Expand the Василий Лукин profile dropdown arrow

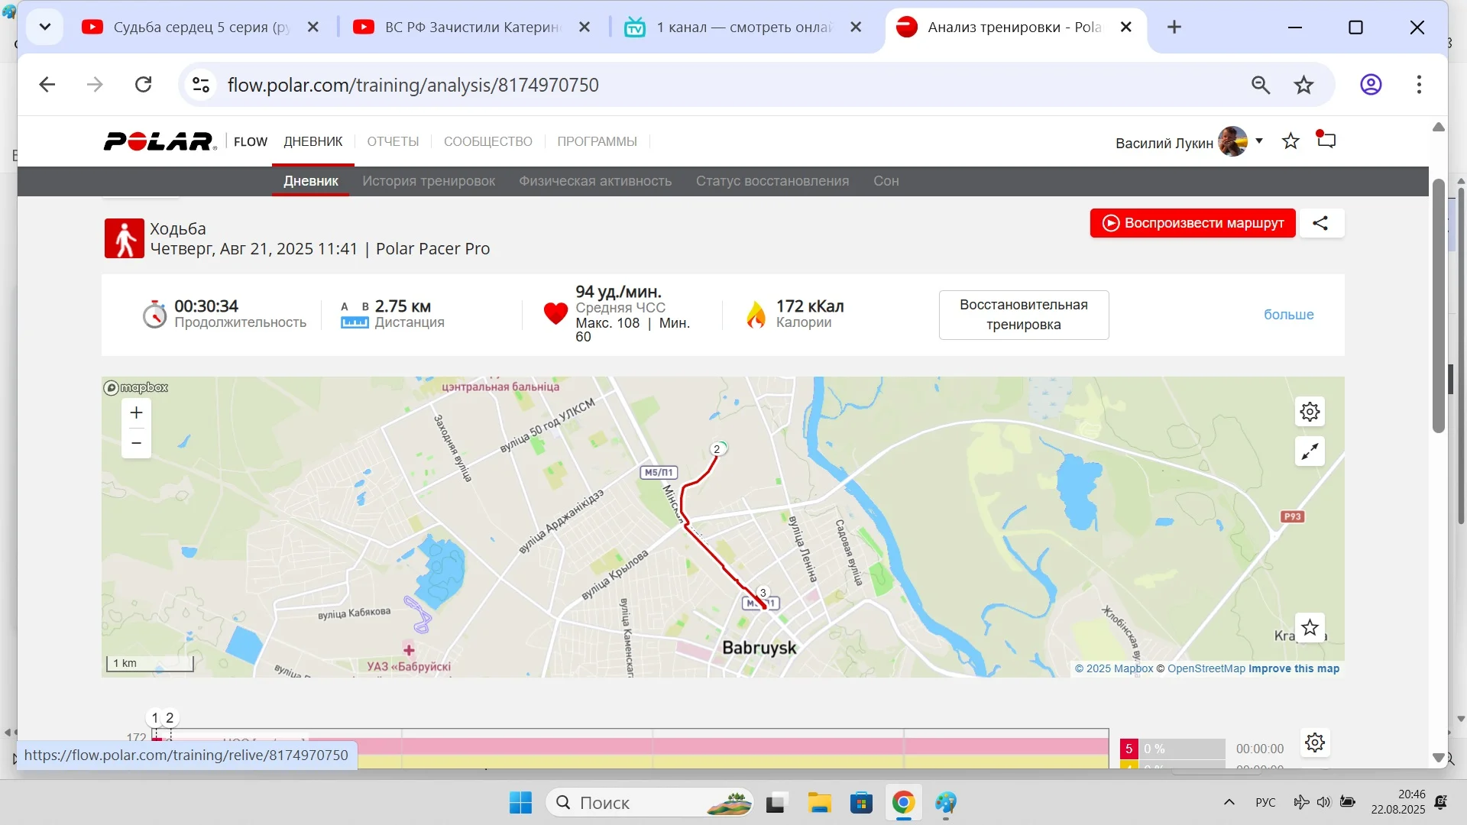point(1259,141)
